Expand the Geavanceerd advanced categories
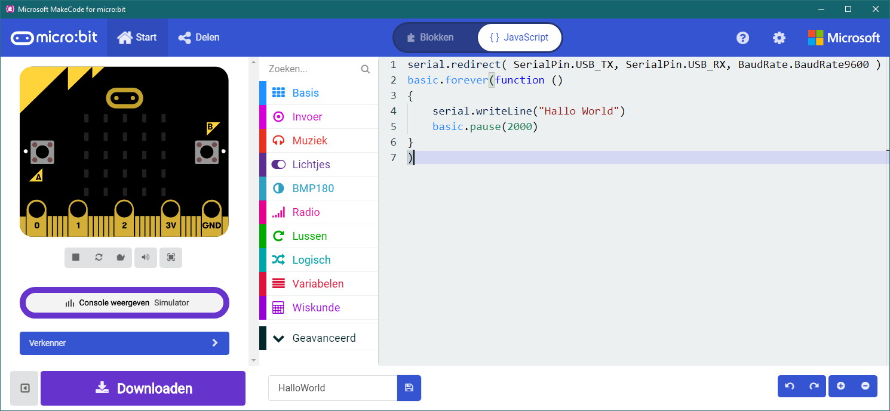 (318, 338)
